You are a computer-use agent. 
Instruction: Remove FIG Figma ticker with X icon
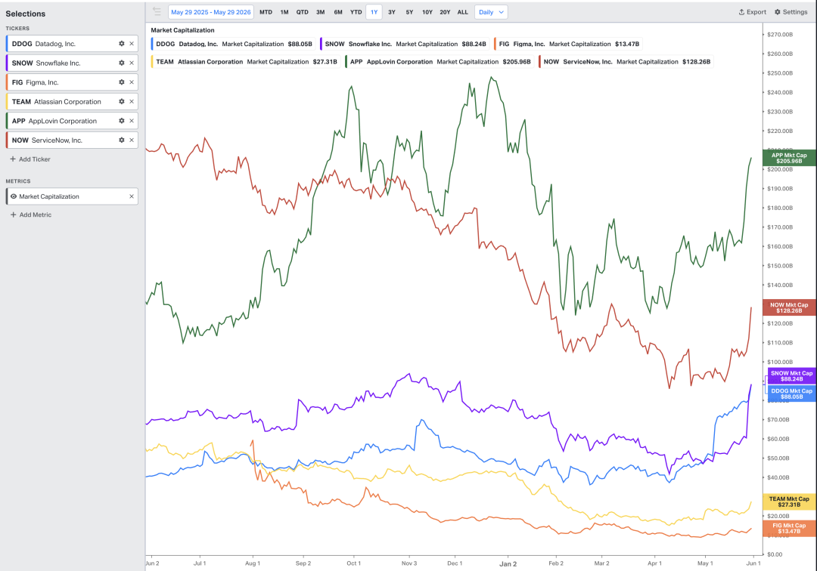pyautogui.click(x=132, y=82)
